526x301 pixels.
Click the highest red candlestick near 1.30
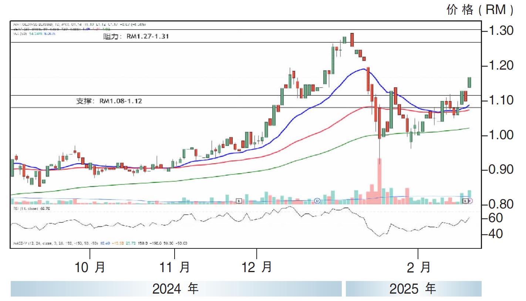pos(352,39)
